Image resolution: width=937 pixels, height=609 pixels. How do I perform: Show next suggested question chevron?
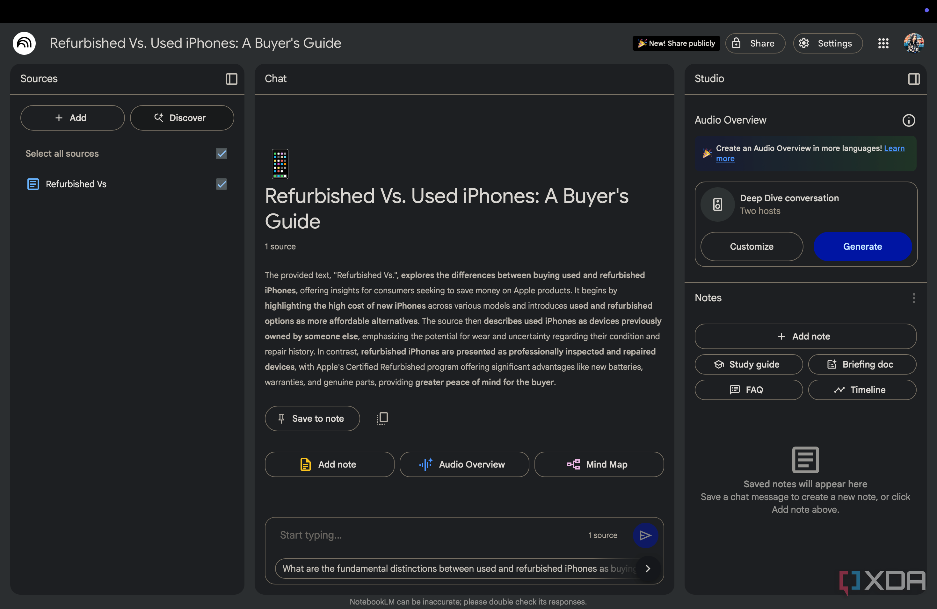[x=648, y=569]
